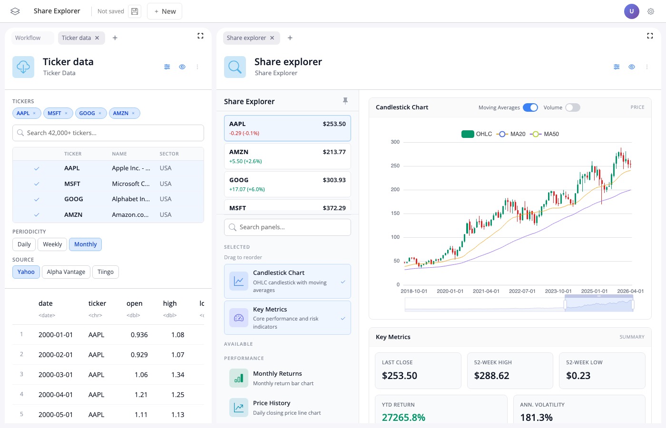Open the Ticker data three-dot menu
Viewport: 666px width, 428px height.
[197, 67]
